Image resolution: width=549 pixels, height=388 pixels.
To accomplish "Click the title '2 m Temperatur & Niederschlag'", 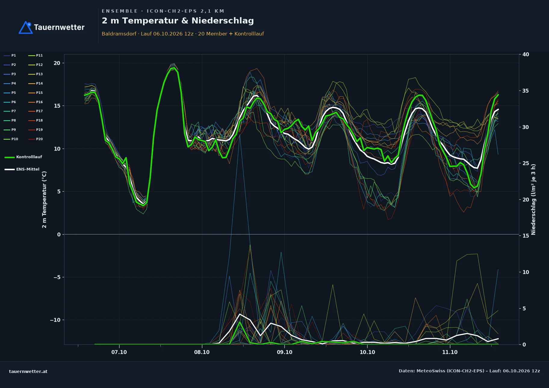I will (178, 21).
